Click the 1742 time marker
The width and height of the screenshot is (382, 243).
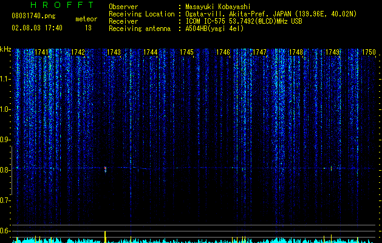pos(78,52)
